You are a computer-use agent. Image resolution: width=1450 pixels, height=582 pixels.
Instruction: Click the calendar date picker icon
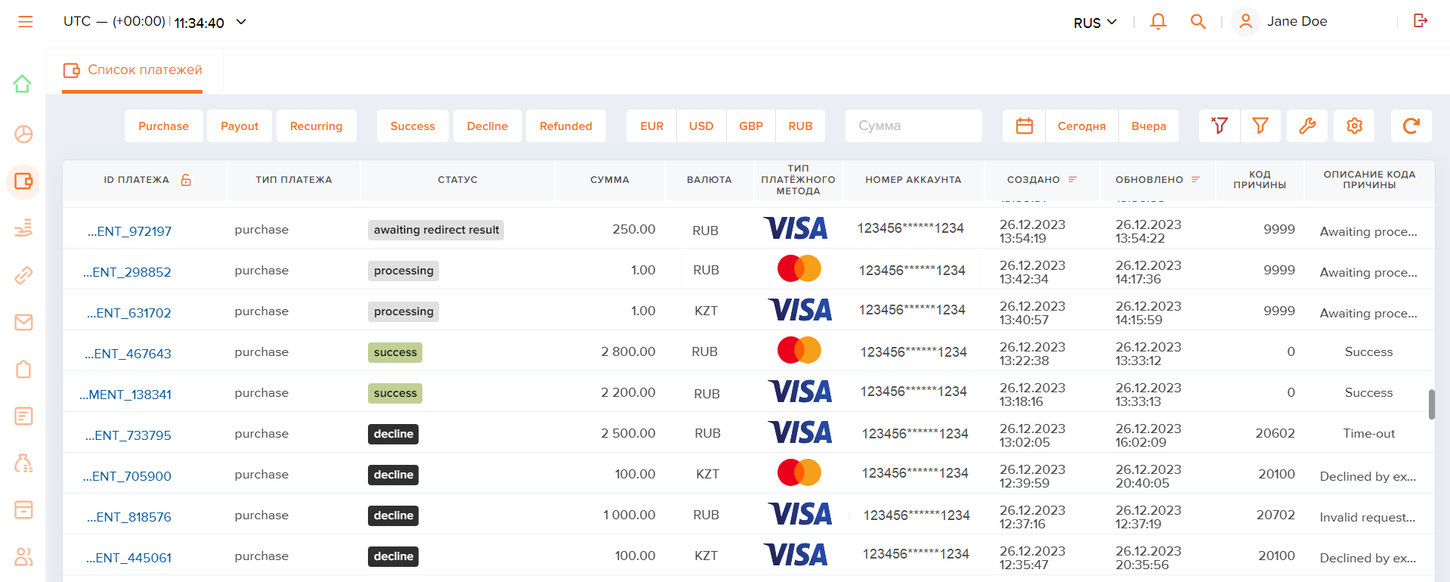(1024, 126)
